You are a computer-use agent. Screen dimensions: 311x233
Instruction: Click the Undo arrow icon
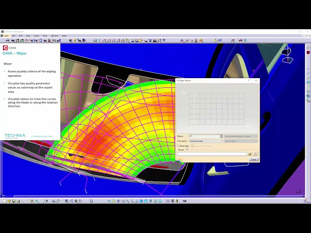[x=36, y=201]
